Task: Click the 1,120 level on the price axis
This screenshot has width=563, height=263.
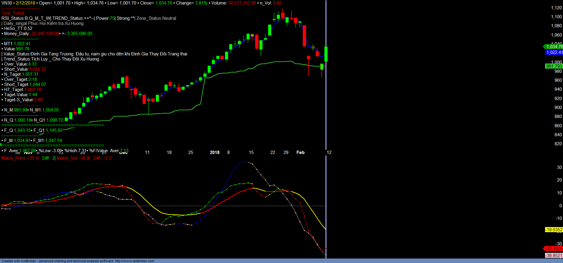Action: pos(556,8)
